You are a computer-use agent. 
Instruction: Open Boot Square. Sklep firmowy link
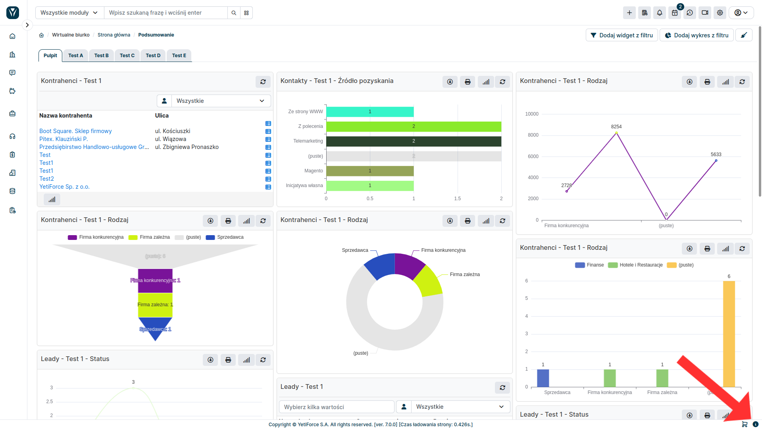(75, 131)
